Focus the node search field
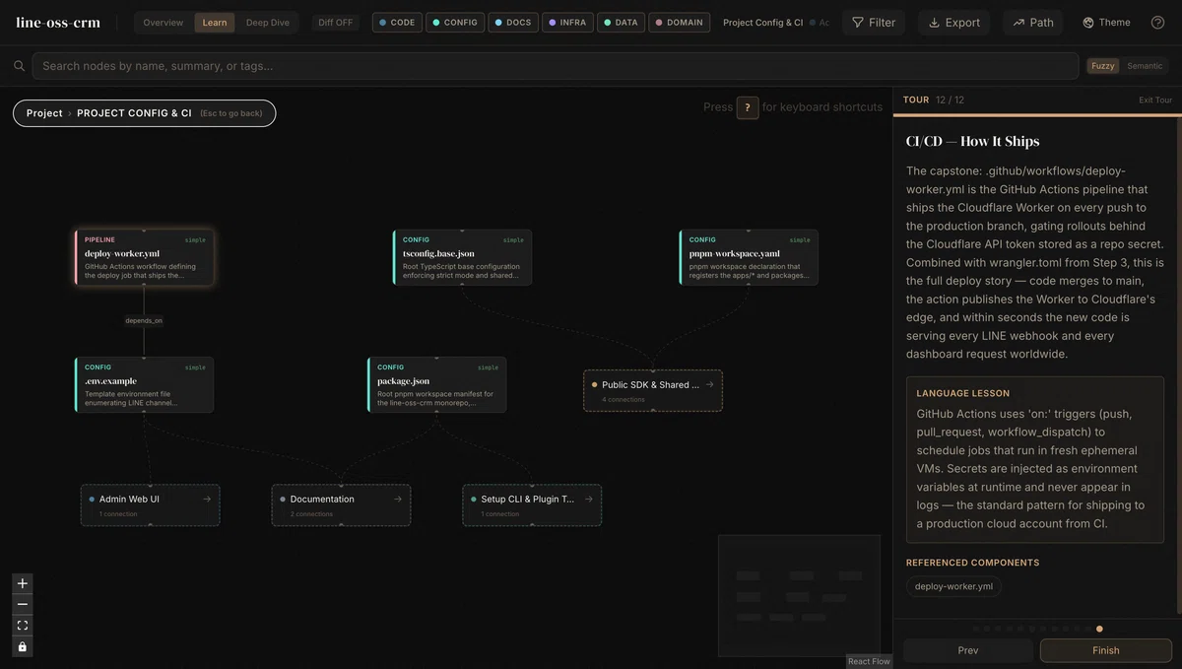The image size is (1182, 669). (x=556, y=66)
